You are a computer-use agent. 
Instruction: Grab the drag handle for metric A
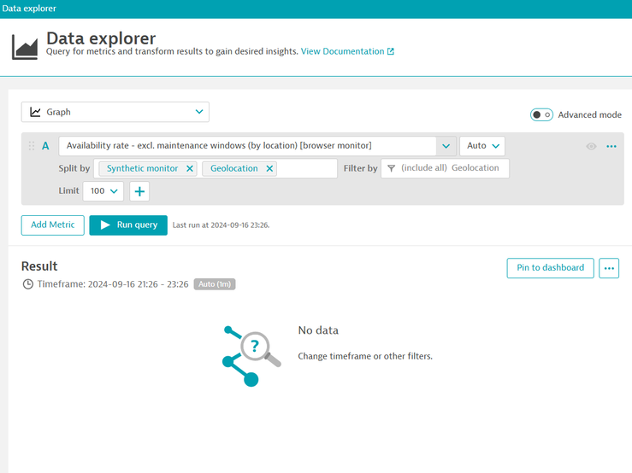pyautogui.click(x=32, y=146)
